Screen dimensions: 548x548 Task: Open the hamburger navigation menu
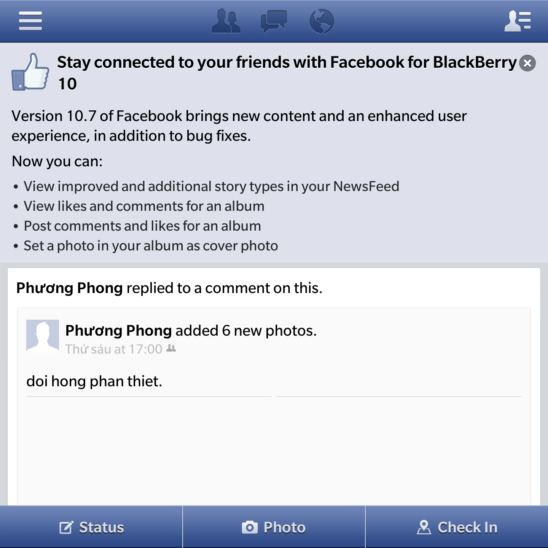tap(30, 21)
